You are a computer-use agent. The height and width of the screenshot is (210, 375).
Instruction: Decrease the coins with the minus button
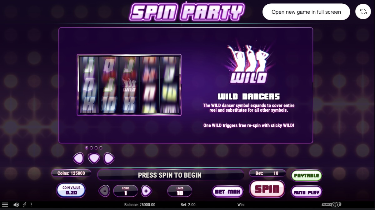(104, 190)
